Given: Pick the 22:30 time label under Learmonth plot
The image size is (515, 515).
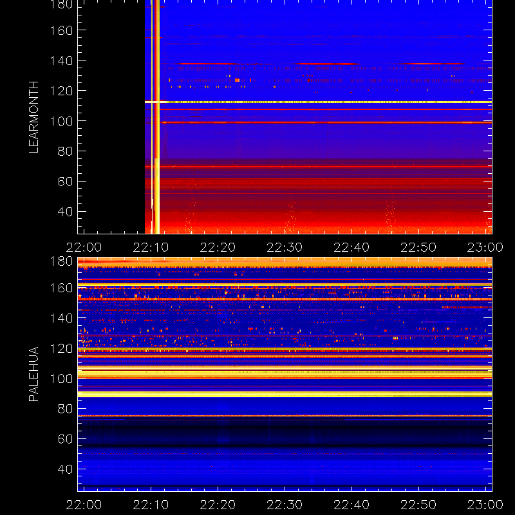Looking at the screenshot, I should [x=285, y=247].
